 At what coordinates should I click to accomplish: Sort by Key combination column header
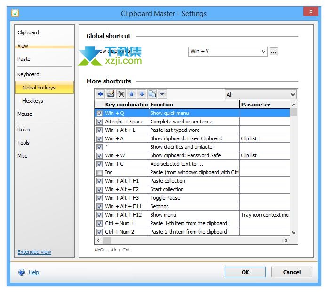[x=127, y=105]
